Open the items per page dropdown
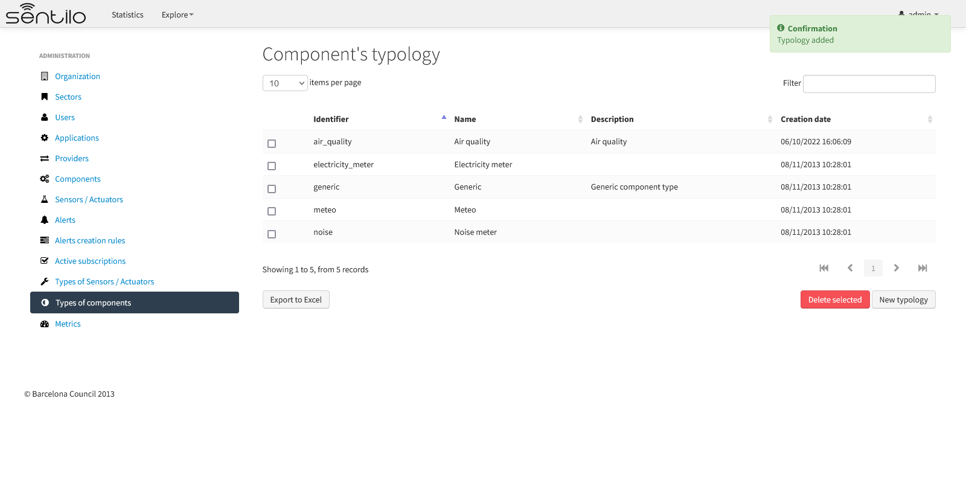 point(285,83)
